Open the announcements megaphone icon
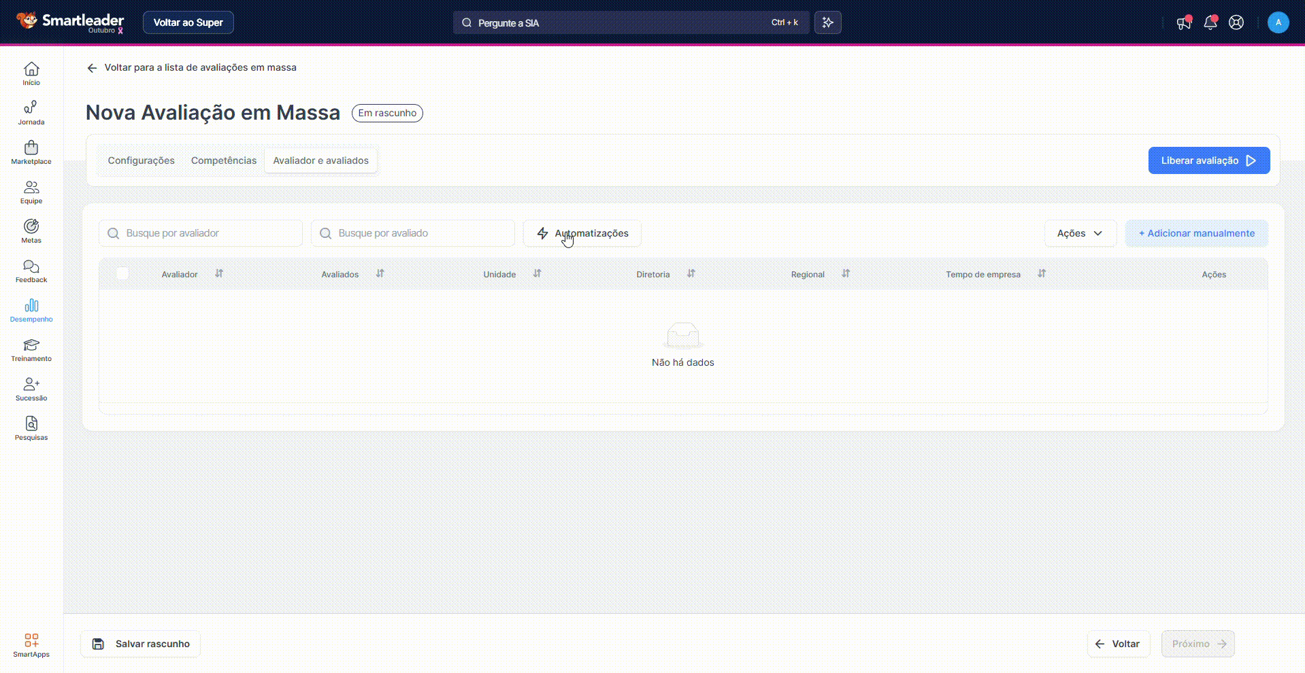This screenshot has width=1305, height=673. (x=1183, y=22)
